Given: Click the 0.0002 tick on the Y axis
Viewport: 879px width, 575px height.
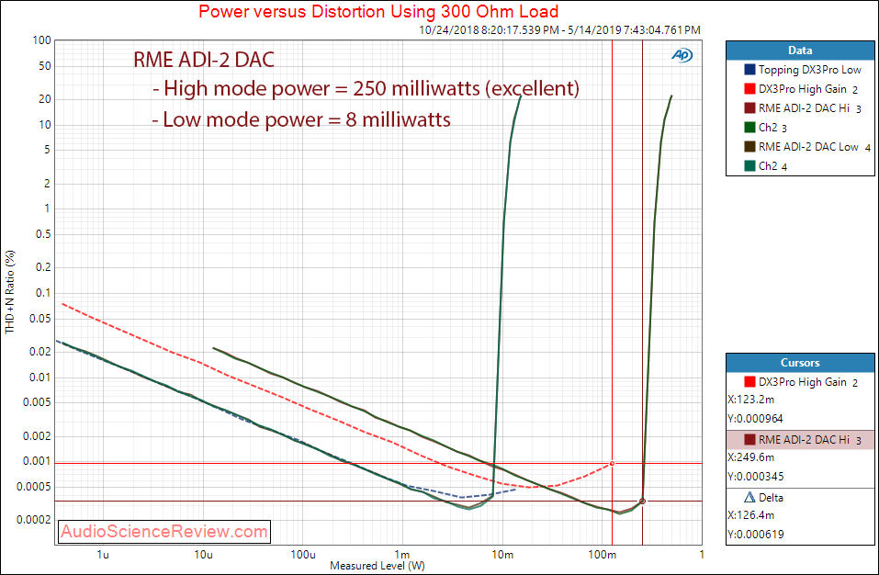Looking at the screenshot, I should (x=35, y=520).
